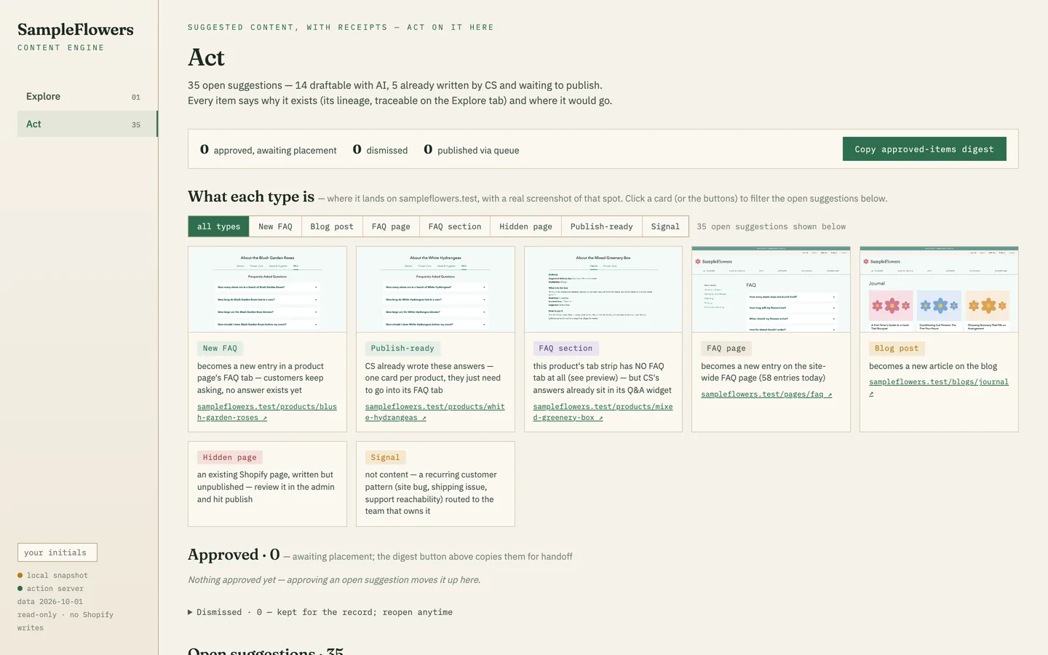Open the white-hydrangeas product link
Viewport: 1048px width, 655px height.
tap(435, 412)
